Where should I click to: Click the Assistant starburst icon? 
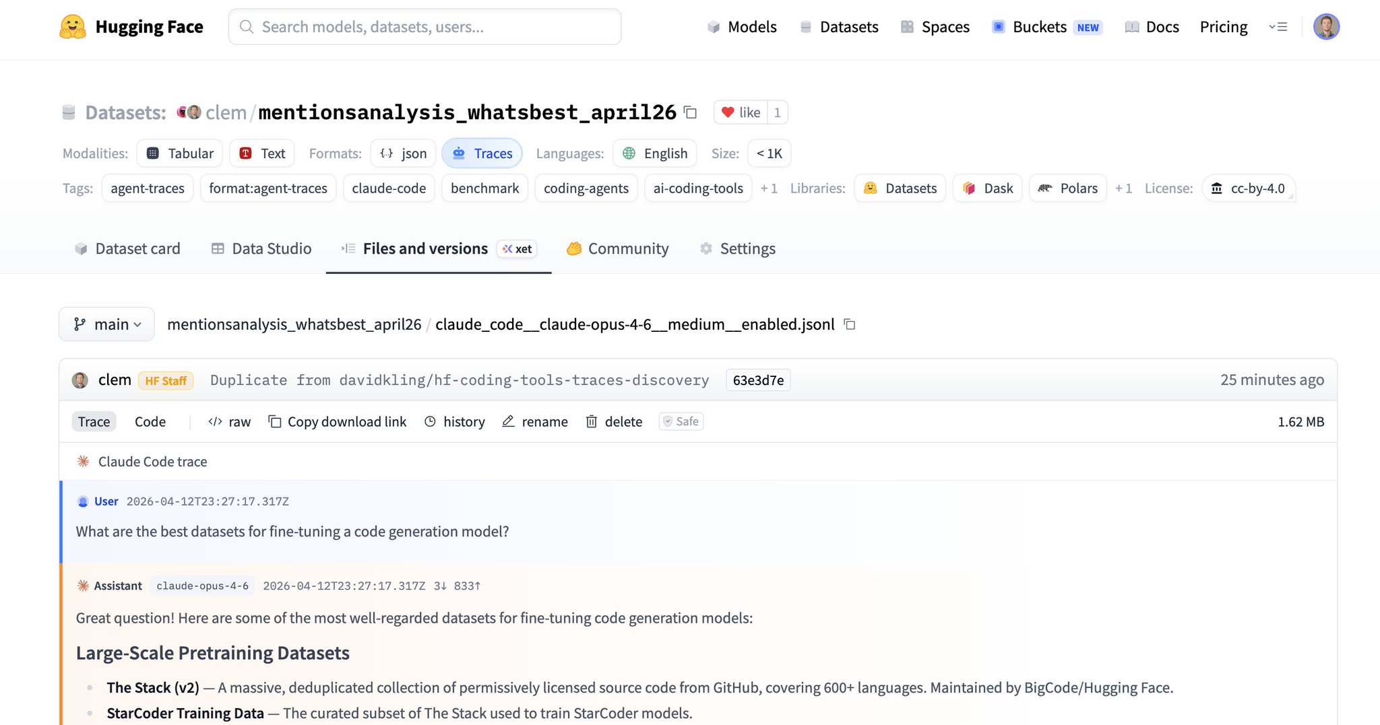(x=84, y=586)
